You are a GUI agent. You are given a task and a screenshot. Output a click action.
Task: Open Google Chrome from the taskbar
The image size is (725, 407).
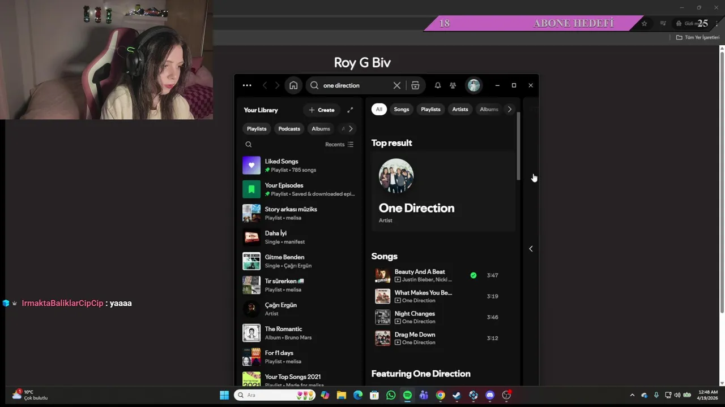click(x=440, y=395)
